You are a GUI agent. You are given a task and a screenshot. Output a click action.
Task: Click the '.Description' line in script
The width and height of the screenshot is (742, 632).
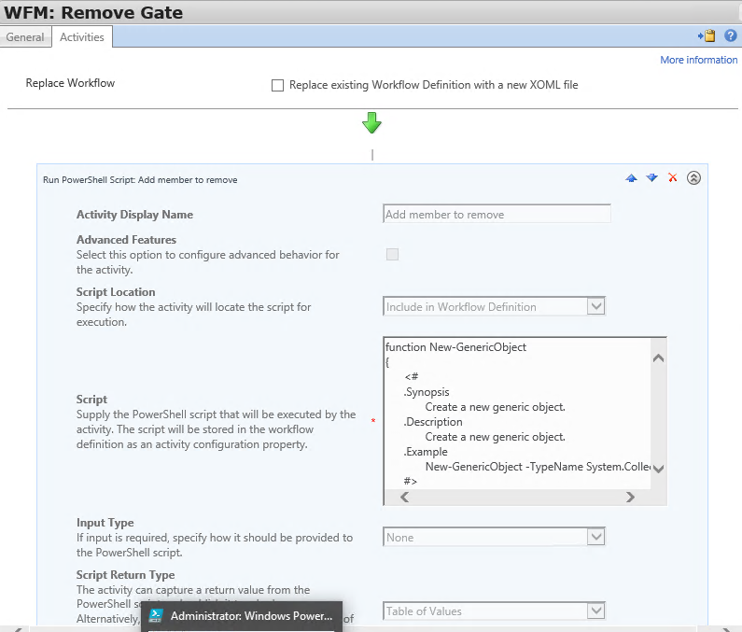tap(433, 422)
